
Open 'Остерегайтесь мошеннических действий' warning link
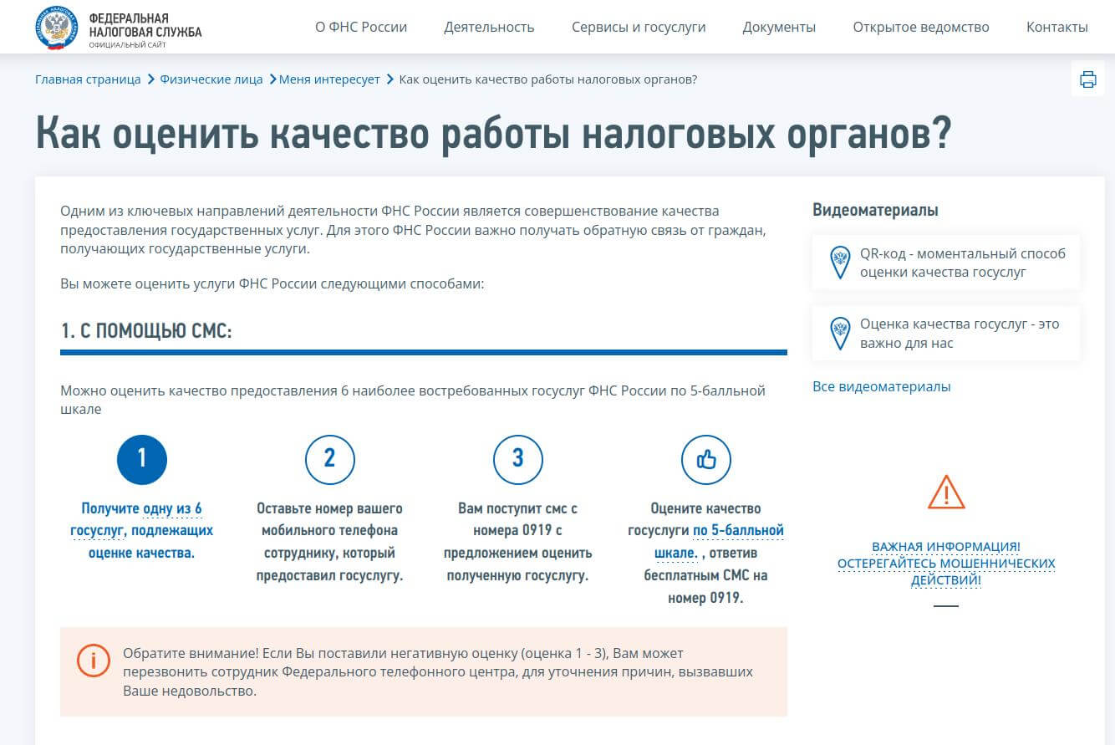click(946, 564)
